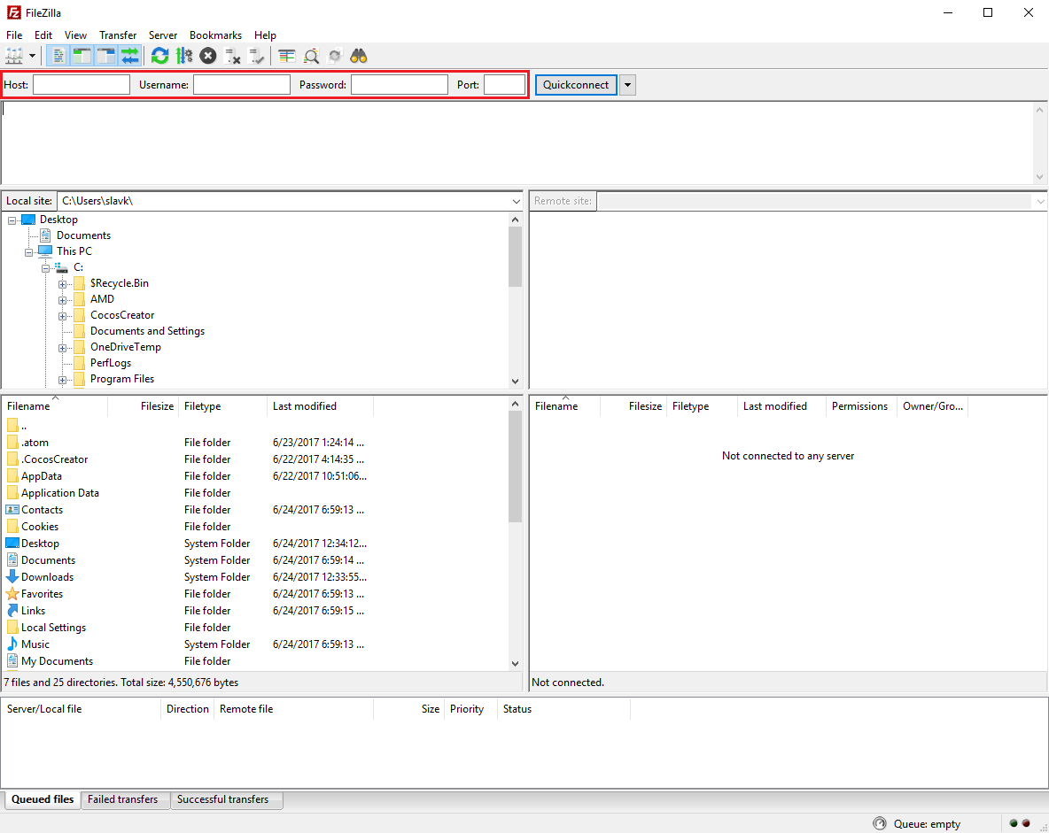Image resolution: width=1049 pixels, height=833 pixels.
Task: Select the Favorites star icon
Action: point(12,594)
